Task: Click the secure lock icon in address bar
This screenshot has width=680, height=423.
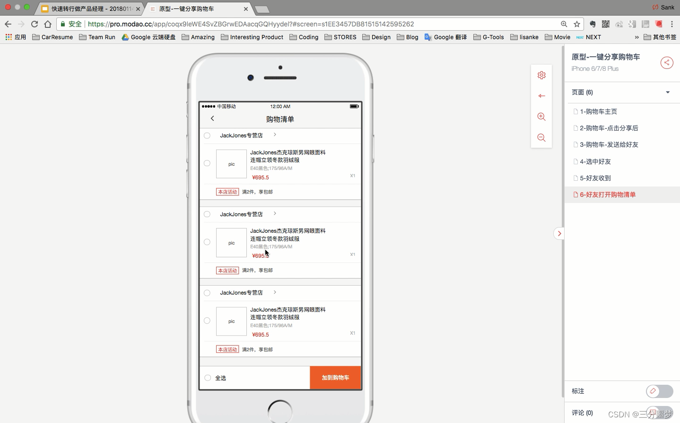Action: click(62, 24)
